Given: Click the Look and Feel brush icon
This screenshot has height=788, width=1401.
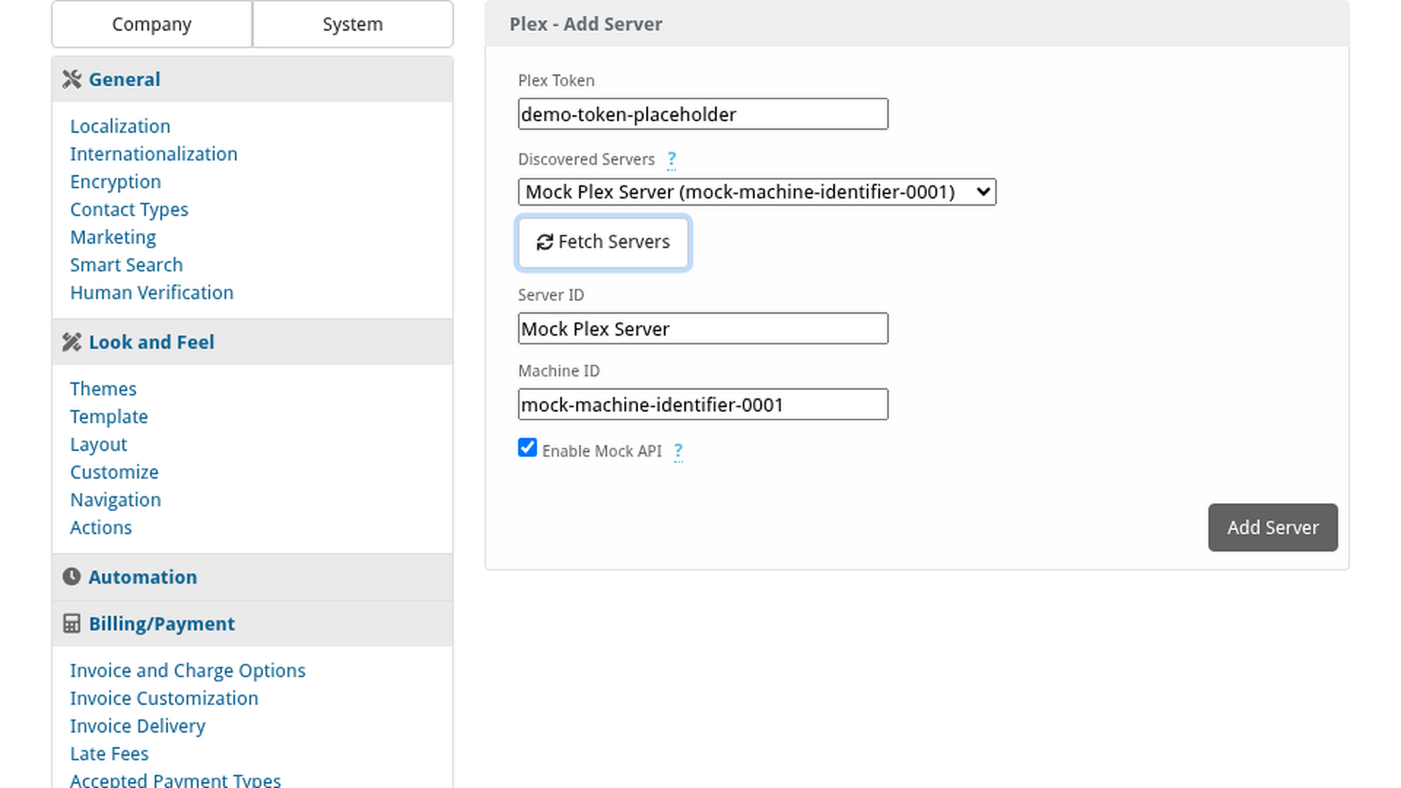Looking at the screenshot, I should pyautogui.click(x=72, y=342).
